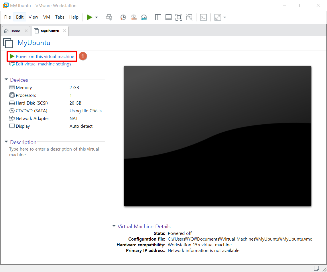Open the power options dropdown arrow

tap(96, 17)
